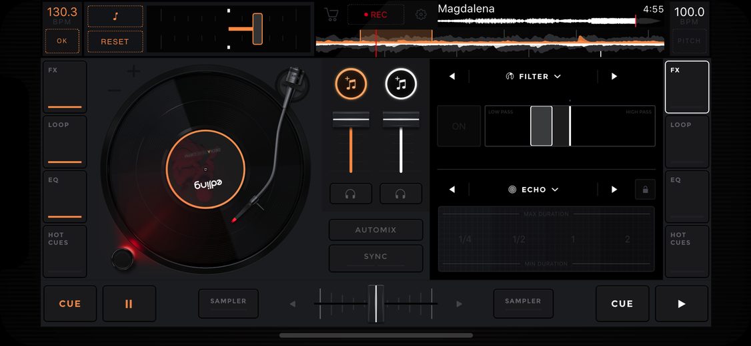This screenshot has width=751, height=346.
Task: Go to previous effect before Filter
Action: (452, 77)
